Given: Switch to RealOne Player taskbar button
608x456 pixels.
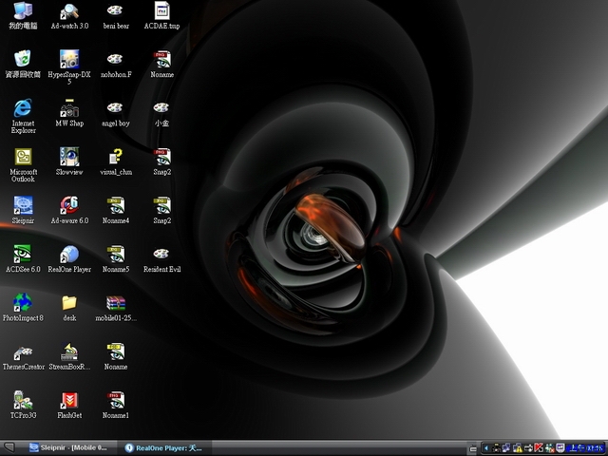Looking at the screenshot, I should 163,447.
